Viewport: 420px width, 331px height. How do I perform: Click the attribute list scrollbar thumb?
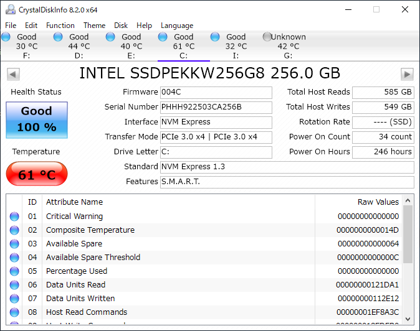click(x=408, y=235)
